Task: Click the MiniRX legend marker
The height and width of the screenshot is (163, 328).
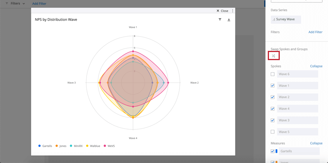Action: click(x=71, y=146)
